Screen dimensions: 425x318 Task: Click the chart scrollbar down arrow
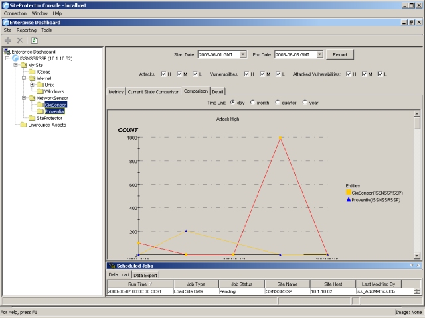417,255
